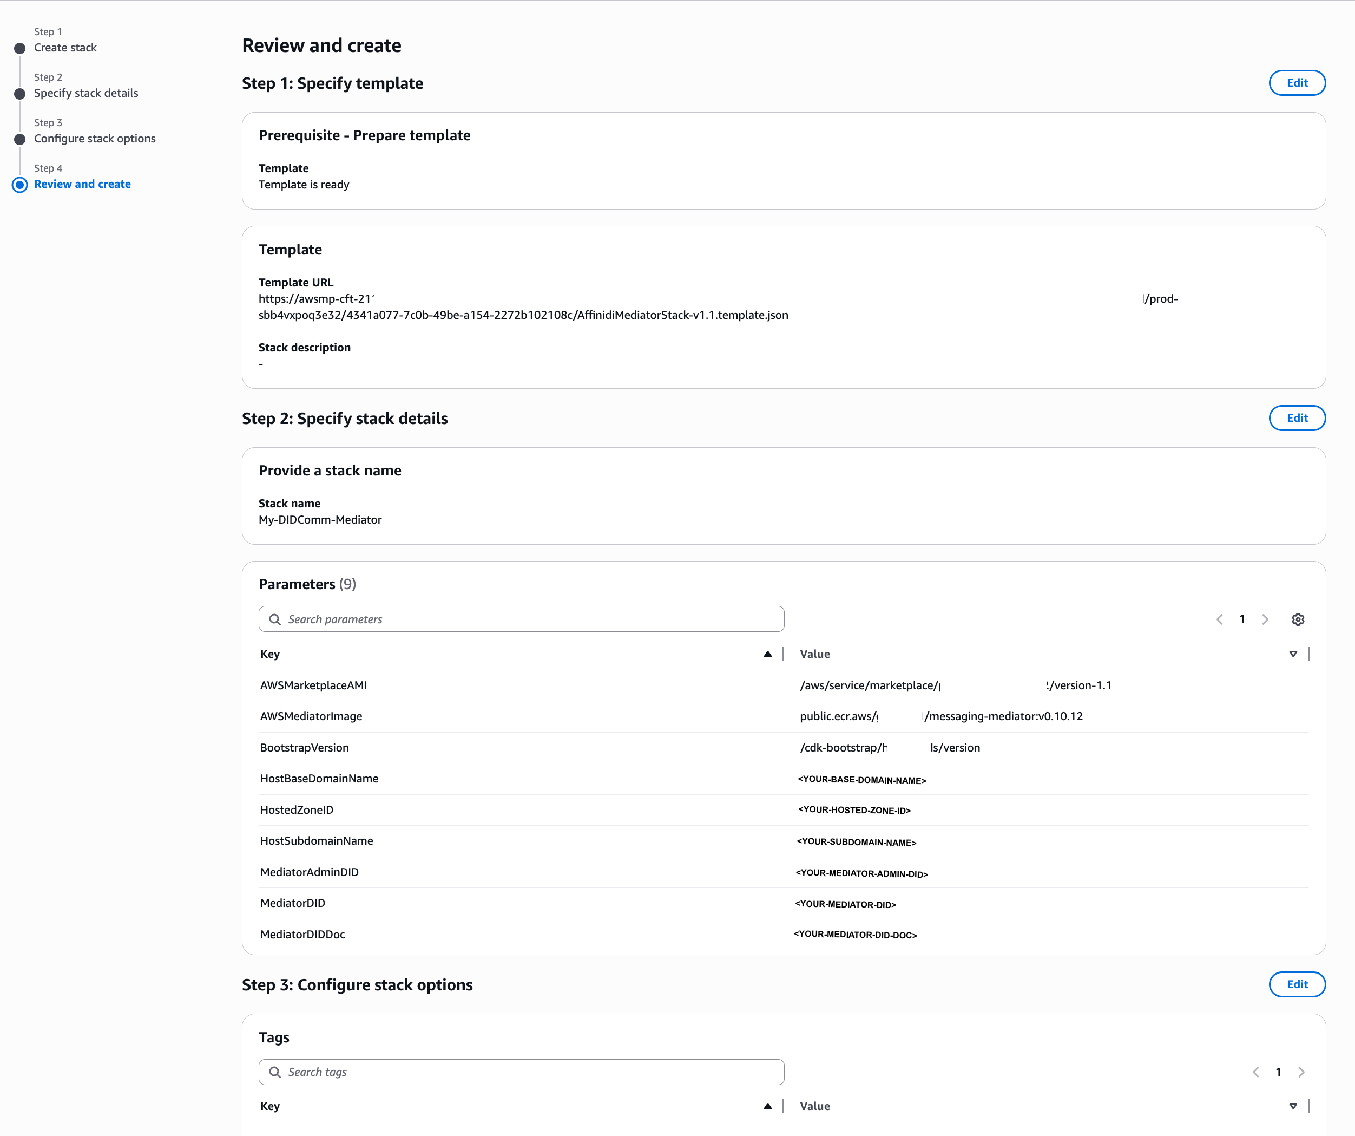This screenshot has height=1136, width=1355.
Task: Sort tags by Key ascending arrow
Action: [767, 1106]
